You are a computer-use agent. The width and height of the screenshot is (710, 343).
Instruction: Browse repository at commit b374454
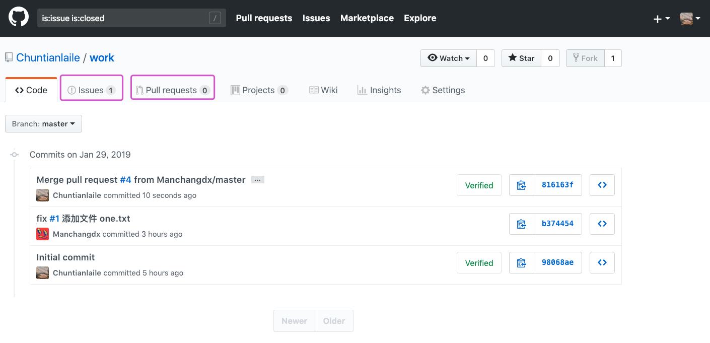point(602,224)
